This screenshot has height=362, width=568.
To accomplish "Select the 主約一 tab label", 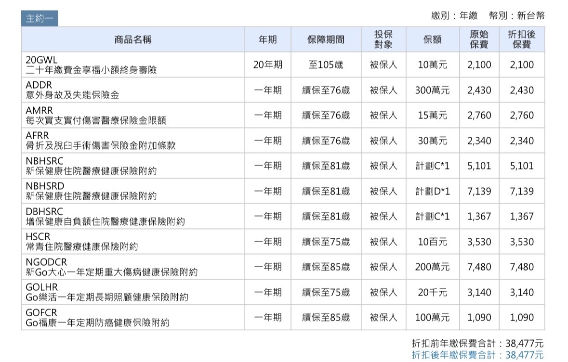I will [40, 19].
